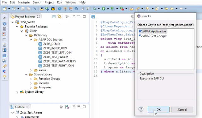This screenshot has width=202, height=118.
Task: Toggle Link with Editor in Project Explorer
Action: (x=59, y=16)
